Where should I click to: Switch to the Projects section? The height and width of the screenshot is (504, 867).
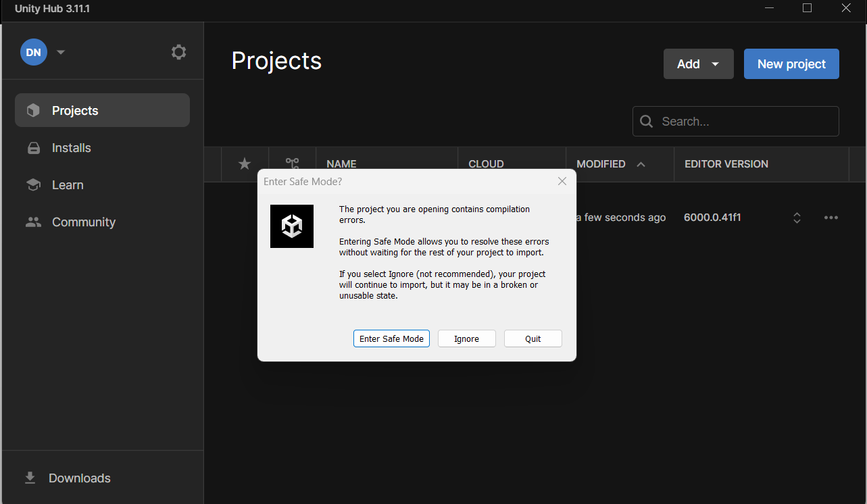tap(74, 110)
